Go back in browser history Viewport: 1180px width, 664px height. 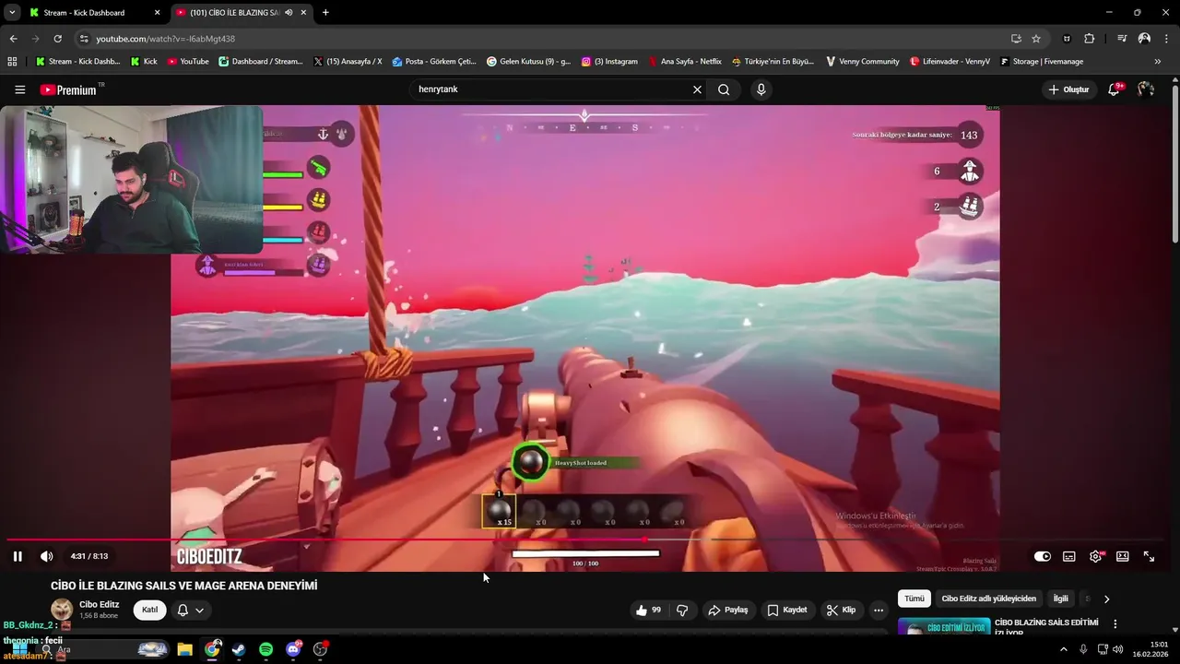(x=13, y=39)
